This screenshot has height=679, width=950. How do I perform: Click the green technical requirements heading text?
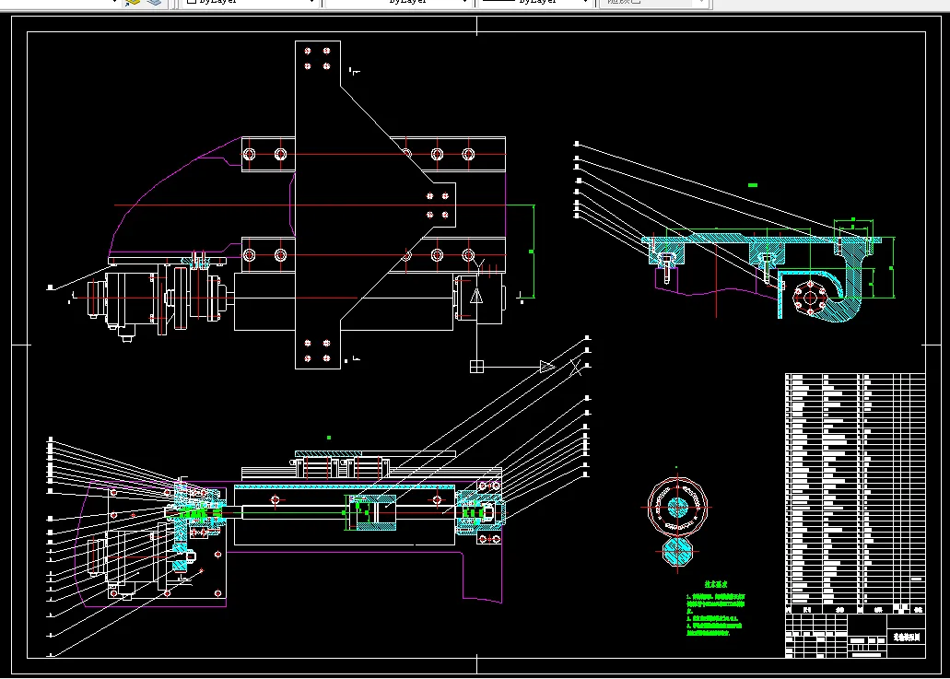tap(716, 584)
